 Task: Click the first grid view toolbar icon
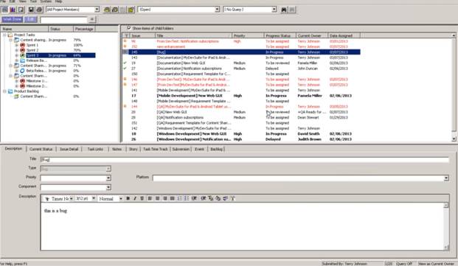[x=5, y=10]
